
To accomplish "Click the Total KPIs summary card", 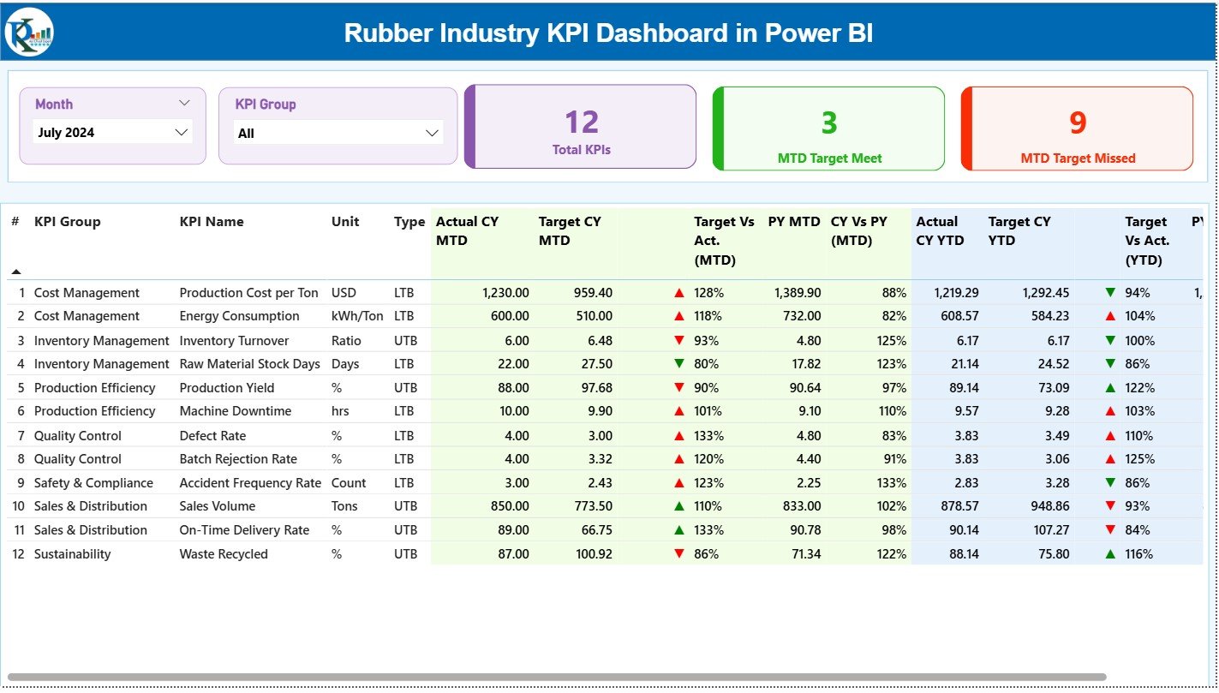I will coord(579,126).
